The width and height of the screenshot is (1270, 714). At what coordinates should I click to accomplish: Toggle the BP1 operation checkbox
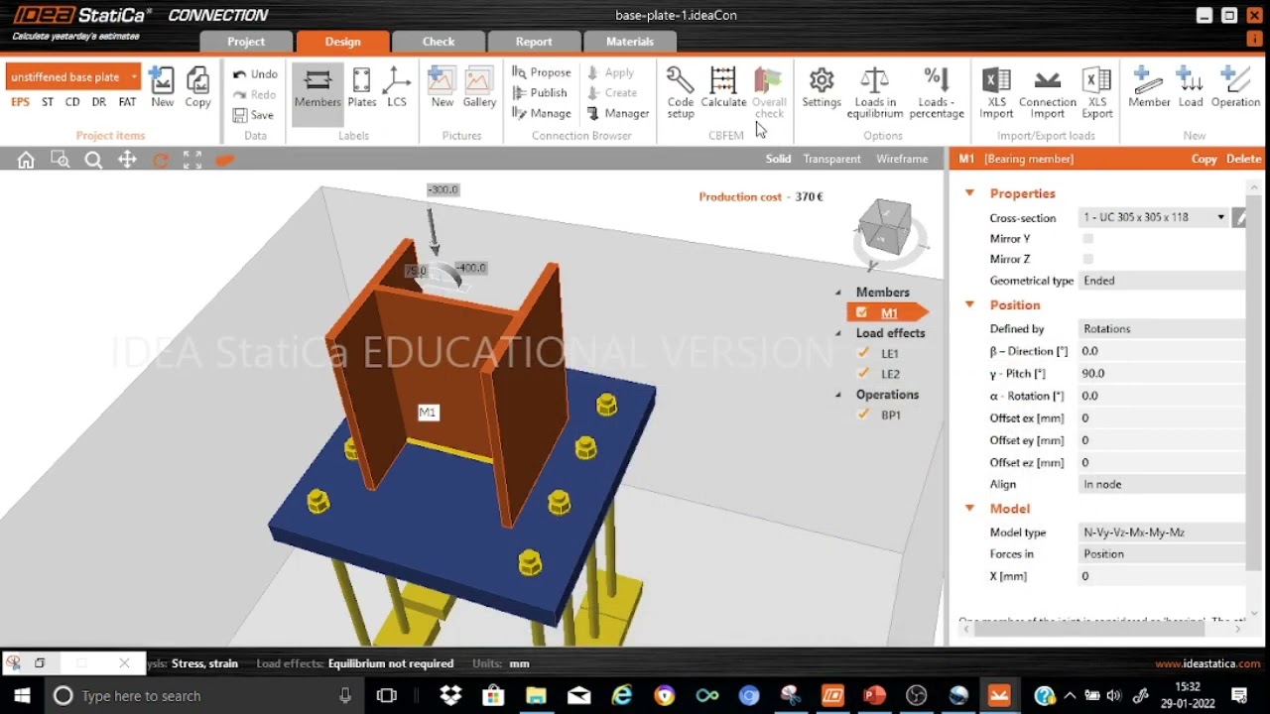click(863, 415)
